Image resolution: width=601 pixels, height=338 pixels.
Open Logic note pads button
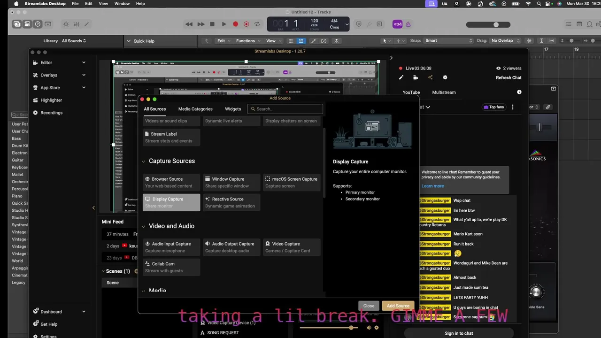(579, 24)
